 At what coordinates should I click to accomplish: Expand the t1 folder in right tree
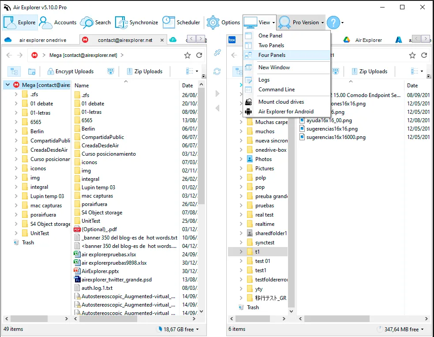tap(241, 252)
